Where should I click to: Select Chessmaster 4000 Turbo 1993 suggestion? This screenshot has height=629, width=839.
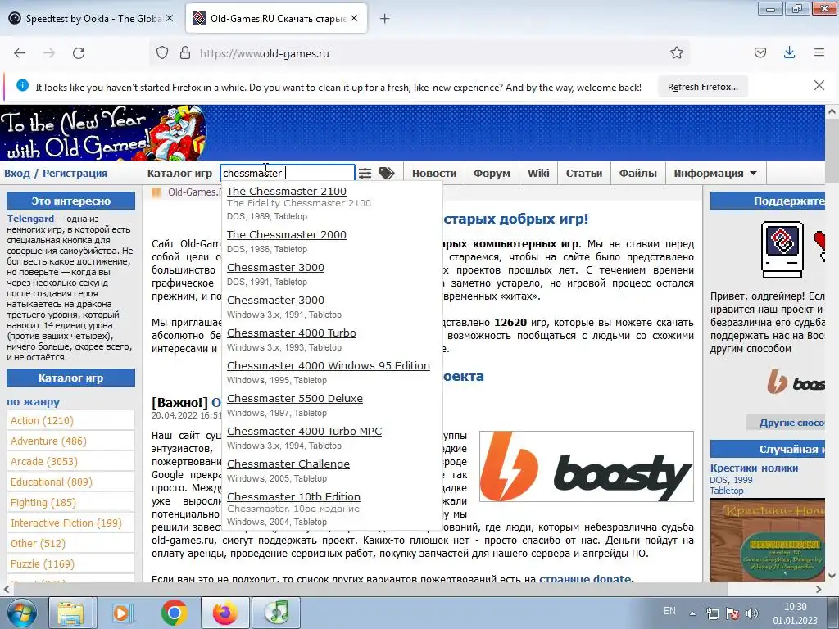[x=291, y=333]
